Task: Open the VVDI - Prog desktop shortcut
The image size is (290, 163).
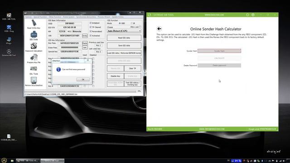Action: tap(9, 29)
